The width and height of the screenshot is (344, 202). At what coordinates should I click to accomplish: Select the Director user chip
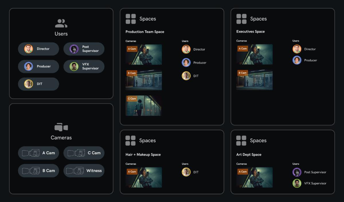point(38,49)
